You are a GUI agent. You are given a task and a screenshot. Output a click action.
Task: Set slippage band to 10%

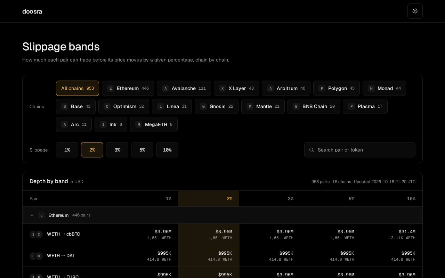click(167, 150)
